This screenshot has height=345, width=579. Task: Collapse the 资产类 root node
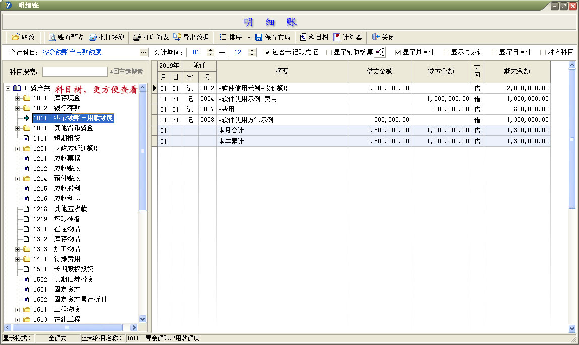(8, 88)
